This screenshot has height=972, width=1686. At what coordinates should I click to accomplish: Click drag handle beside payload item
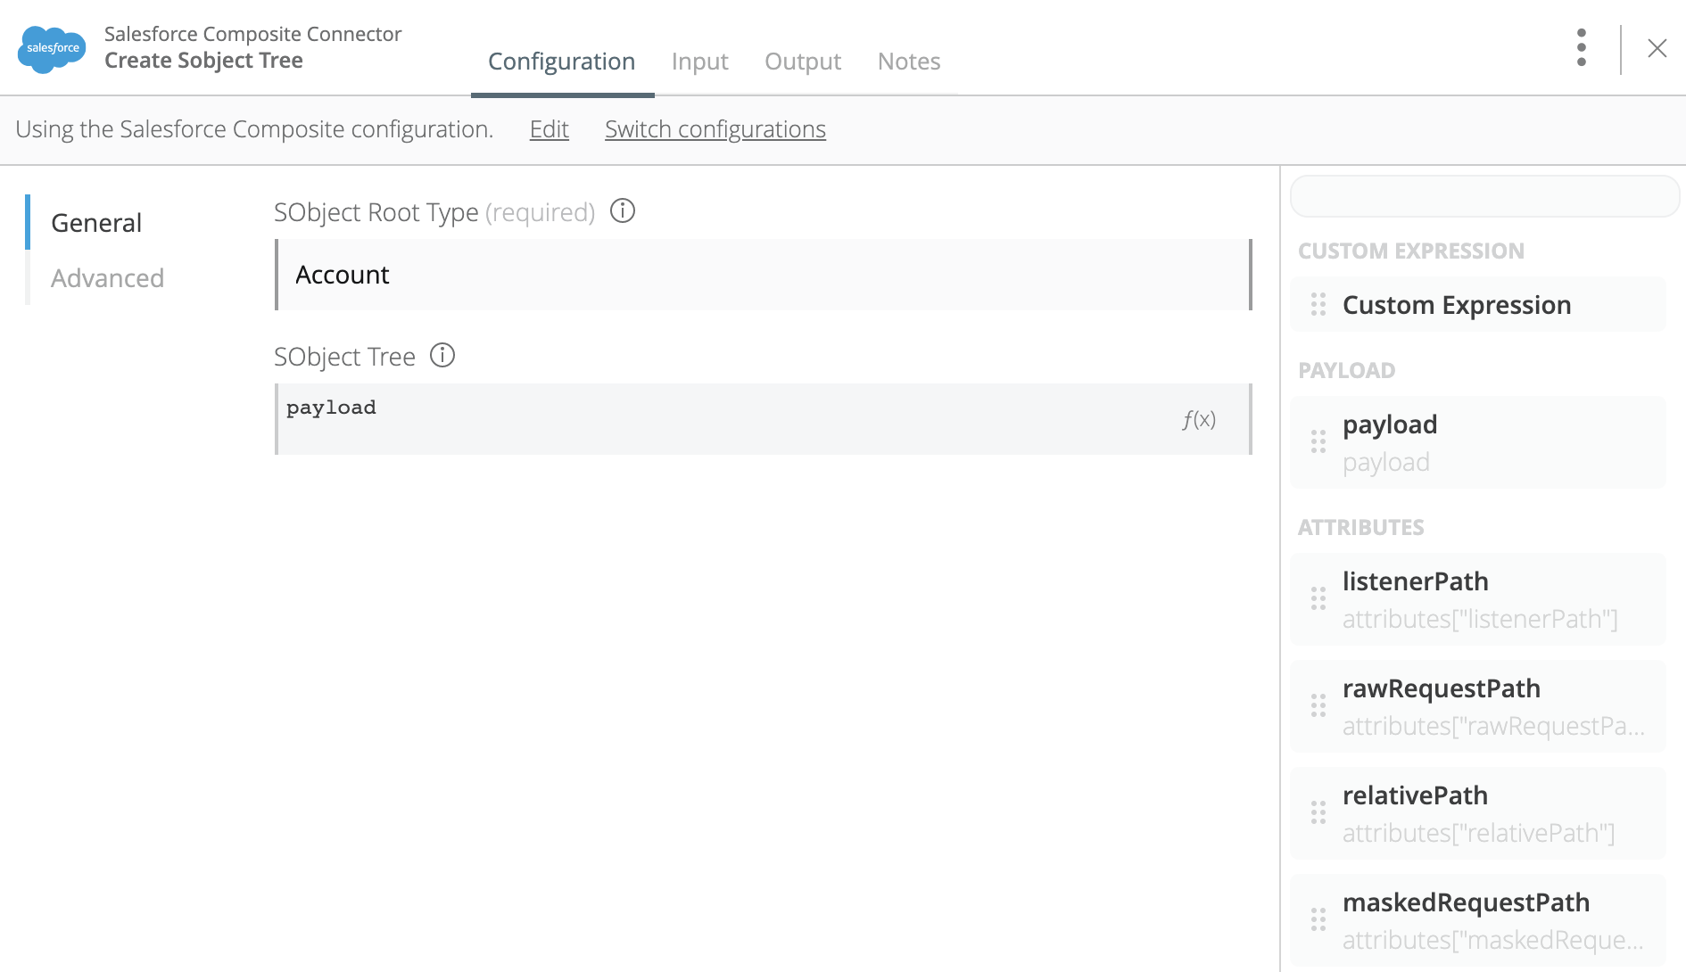(x=1318, y=441)
